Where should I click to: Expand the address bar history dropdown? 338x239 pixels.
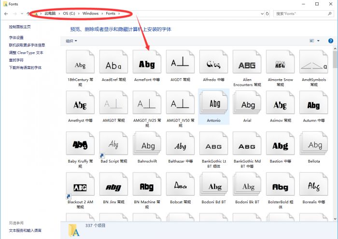coord(262,14)
